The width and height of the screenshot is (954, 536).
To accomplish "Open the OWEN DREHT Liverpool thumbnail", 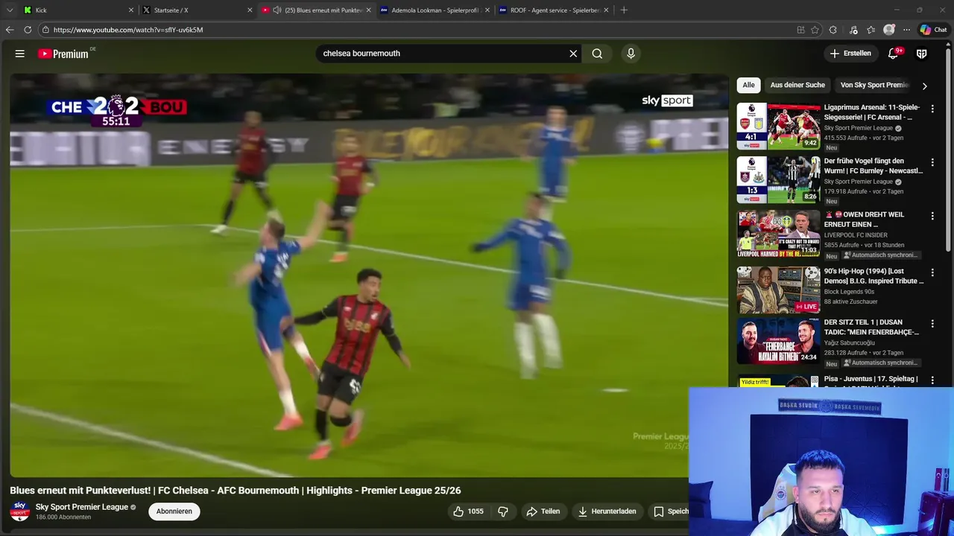I will click(x=778, y=234).
